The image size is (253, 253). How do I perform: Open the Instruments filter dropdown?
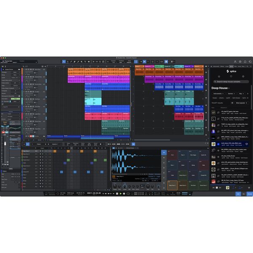[218, 93]
